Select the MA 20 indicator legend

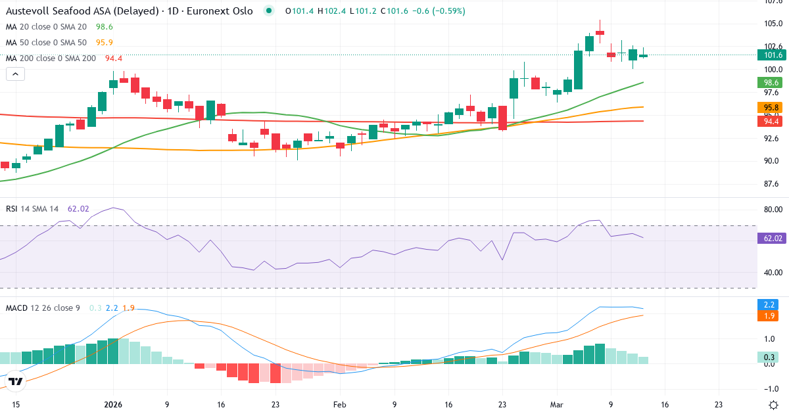pos(46,27)
